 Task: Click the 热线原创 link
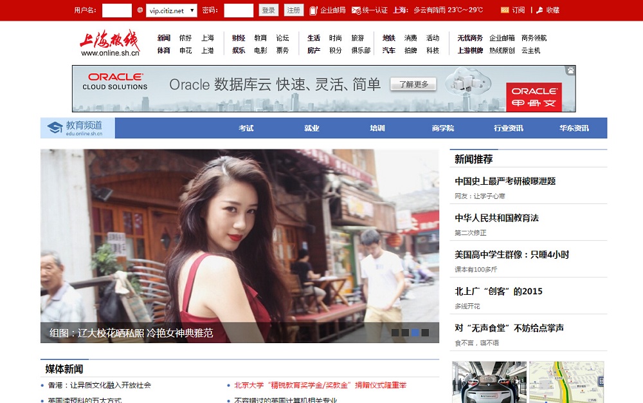502,50
